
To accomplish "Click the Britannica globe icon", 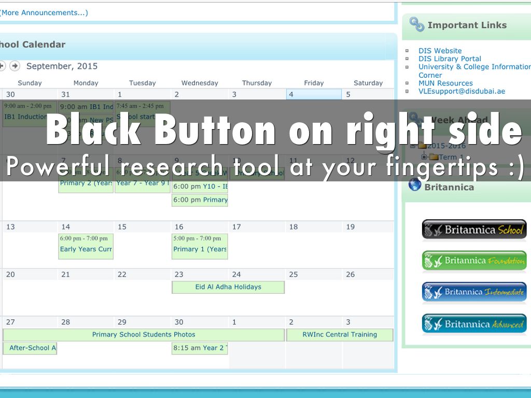I will coord(415,185).
